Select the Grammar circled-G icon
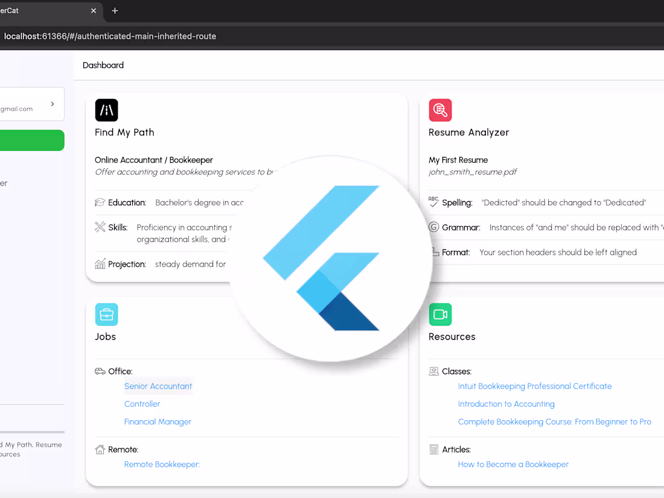The height and width of the screenshot is (498, 664). coord(433,228)
